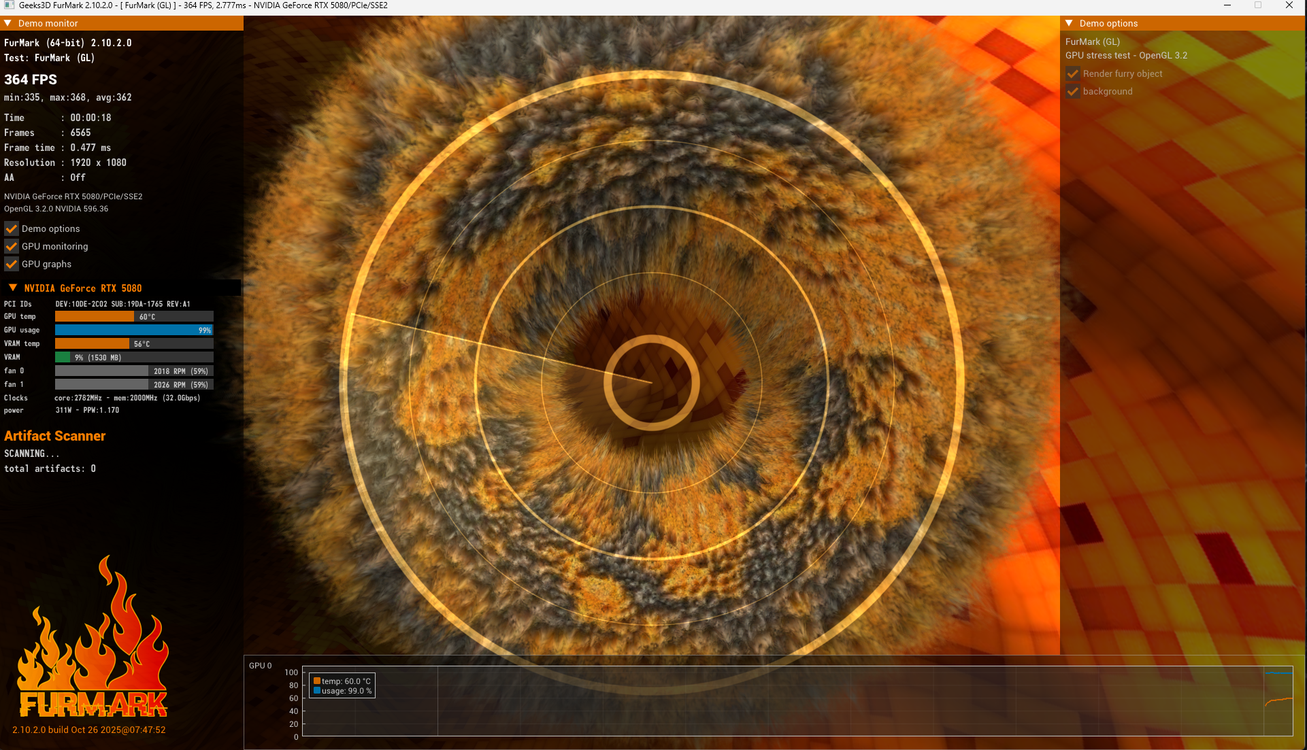Click the fan 1 bar at 2026 RPM

tap(134, 384)
